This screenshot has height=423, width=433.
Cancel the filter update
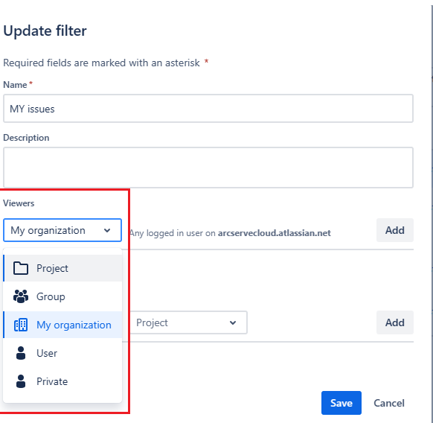[x=389, y=403]
